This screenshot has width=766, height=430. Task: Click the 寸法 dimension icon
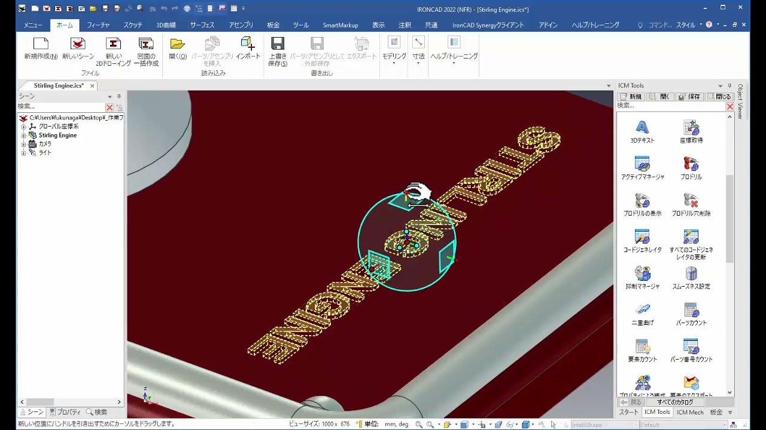click(418, 42)
